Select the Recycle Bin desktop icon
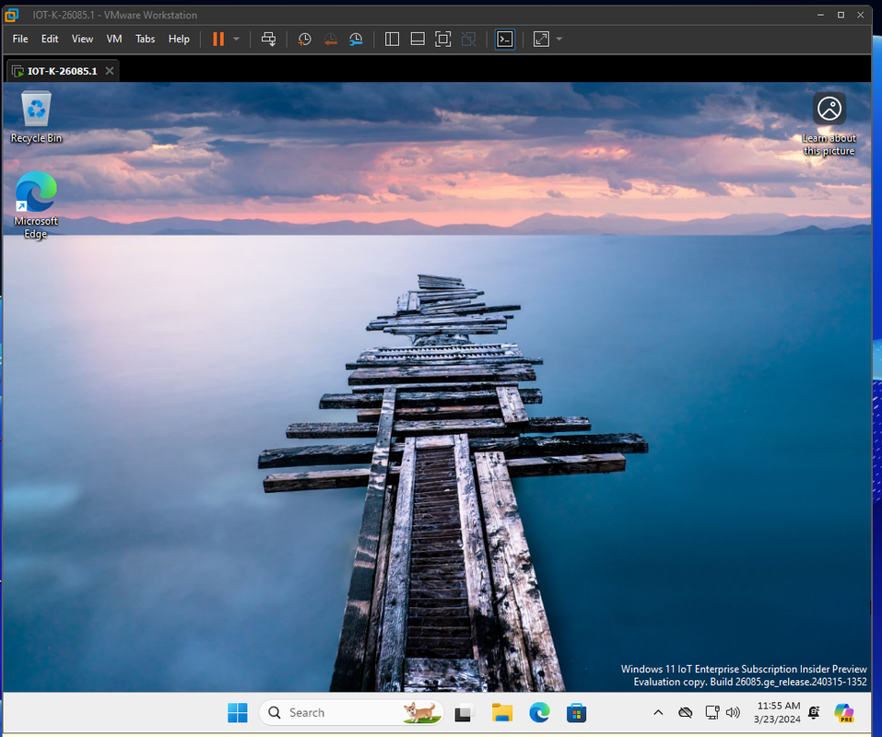 tap(36, 117)
